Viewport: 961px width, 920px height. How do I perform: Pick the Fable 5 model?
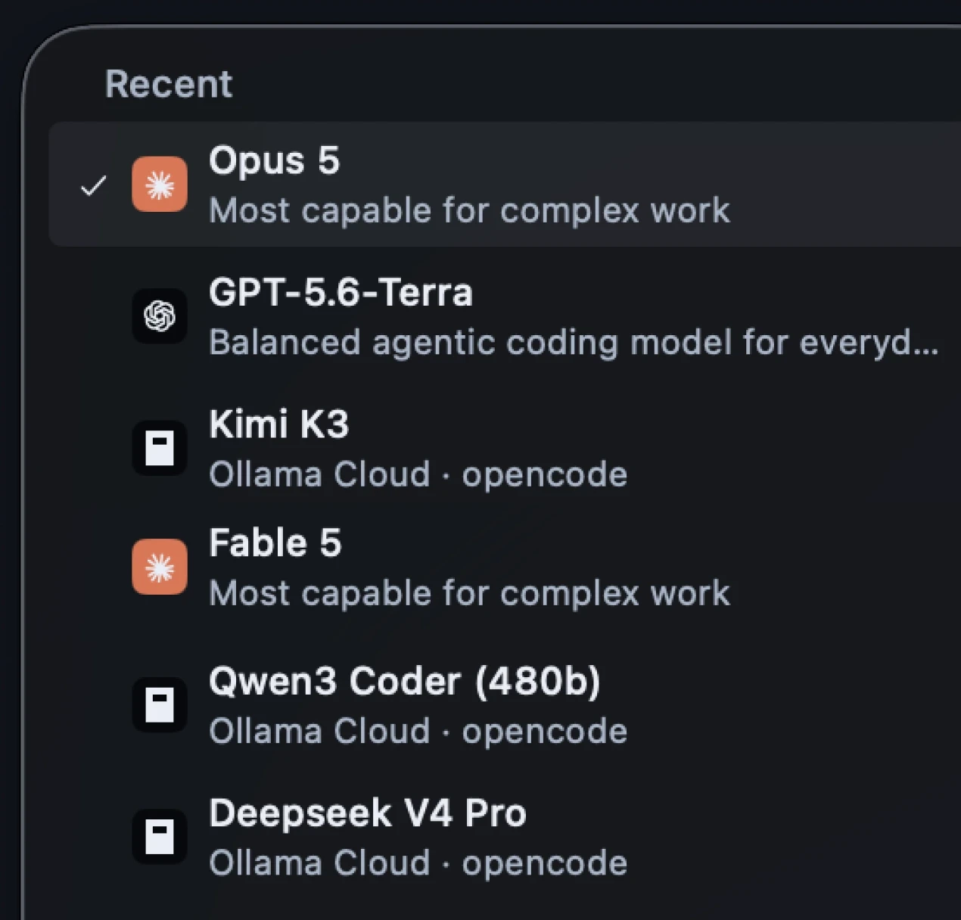[x=505, y=567]
